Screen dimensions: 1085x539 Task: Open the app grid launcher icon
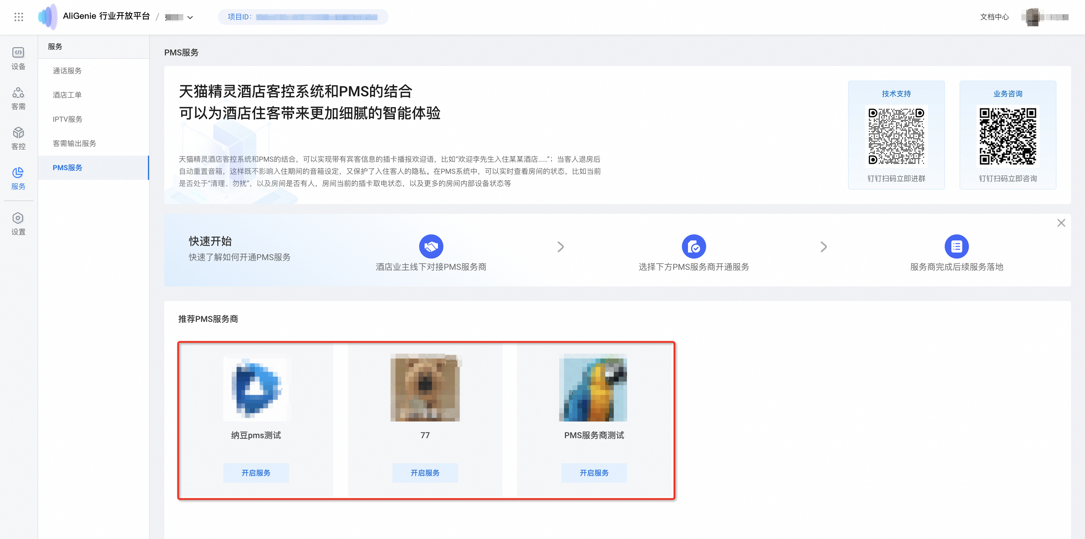(18, 17)
